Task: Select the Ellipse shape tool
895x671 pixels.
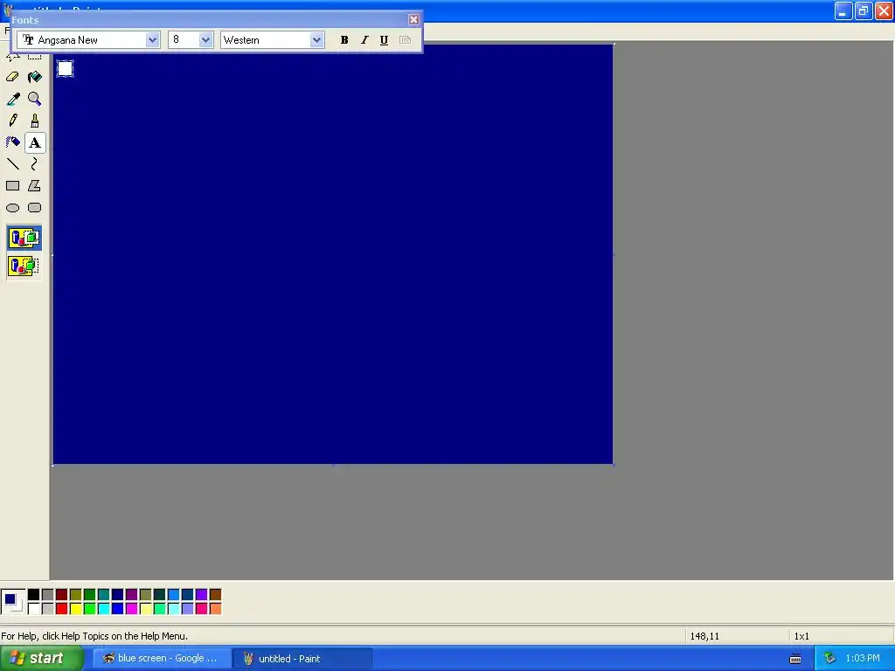Action: point(12,208)
